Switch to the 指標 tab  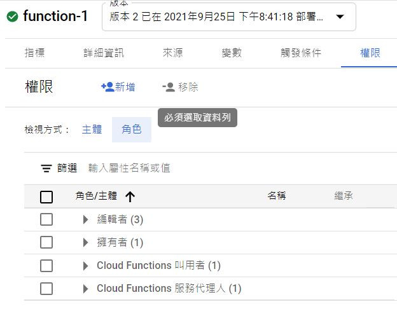34,53
